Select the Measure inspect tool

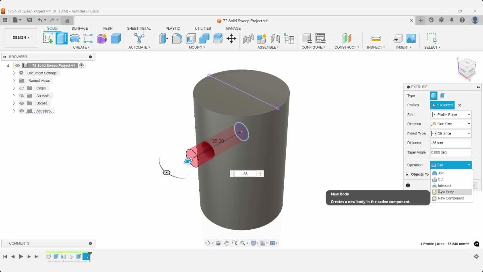tap(376, 38)
